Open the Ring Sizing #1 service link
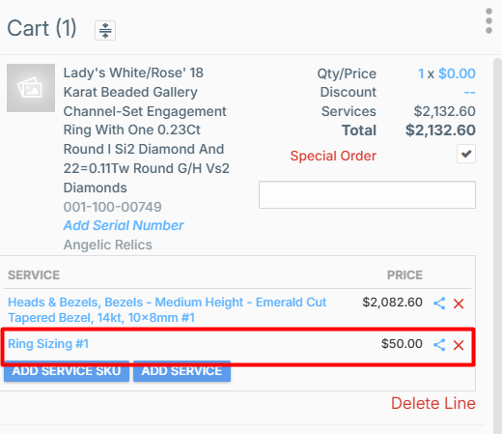The width and height of the screenshot is (502, 434). (48, 344)
